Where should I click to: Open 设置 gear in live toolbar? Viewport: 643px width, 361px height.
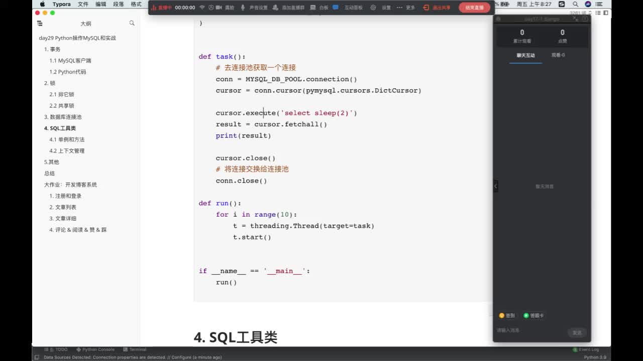click(x=381, y=8)
